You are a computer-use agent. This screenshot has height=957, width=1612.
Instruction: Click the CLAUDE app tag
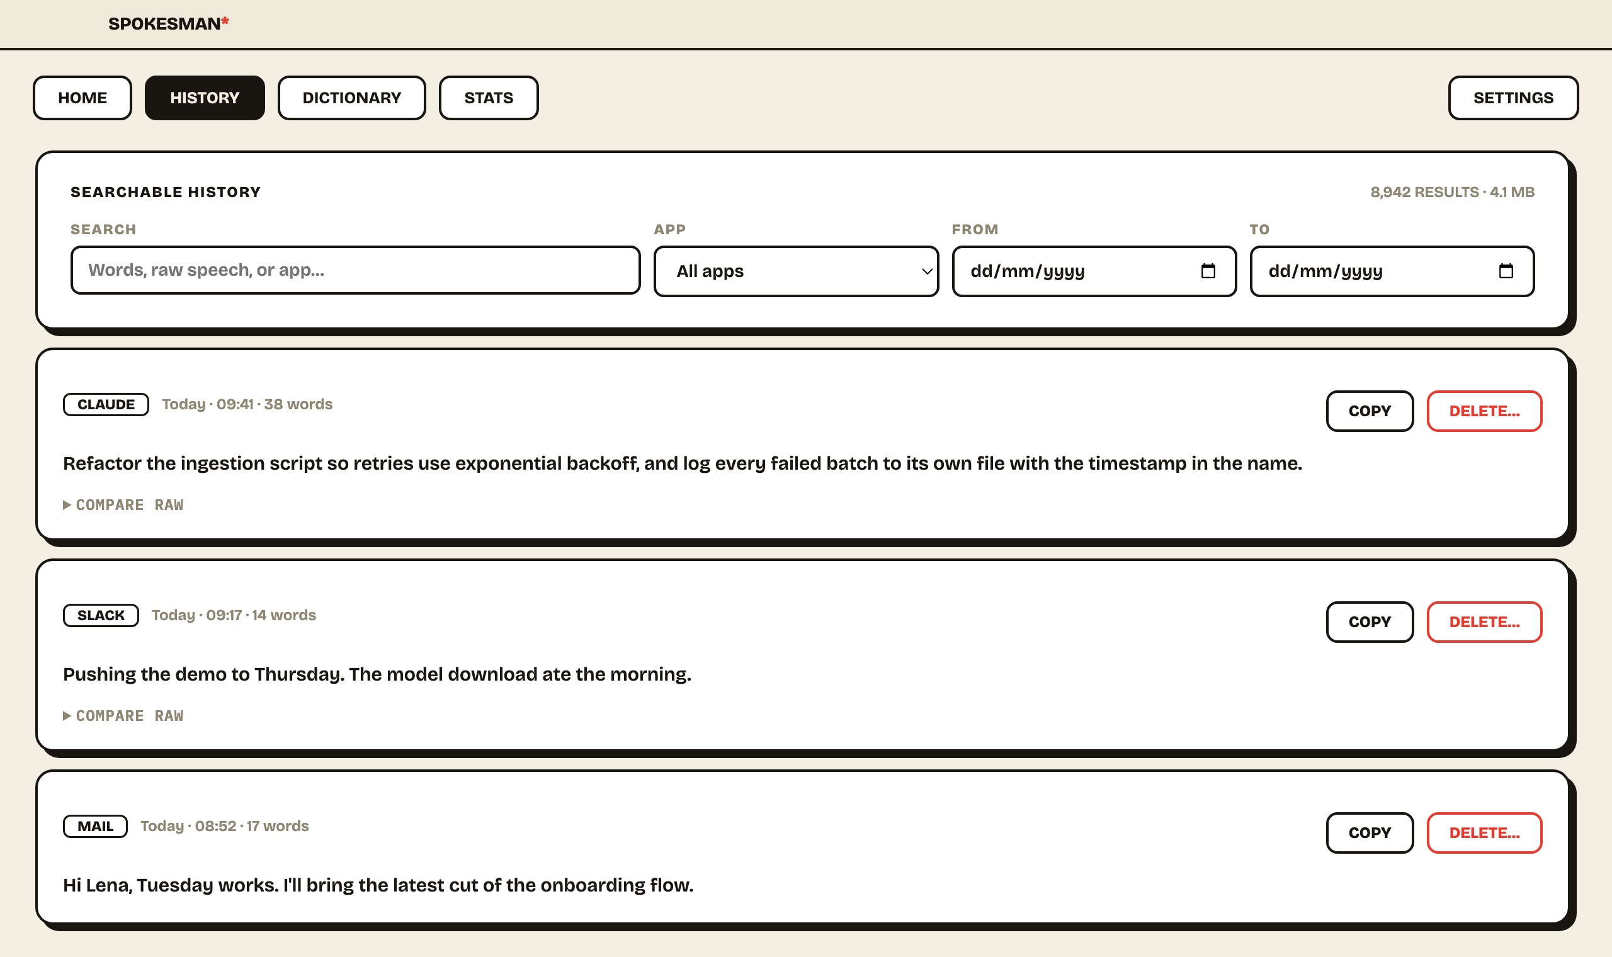106,404
